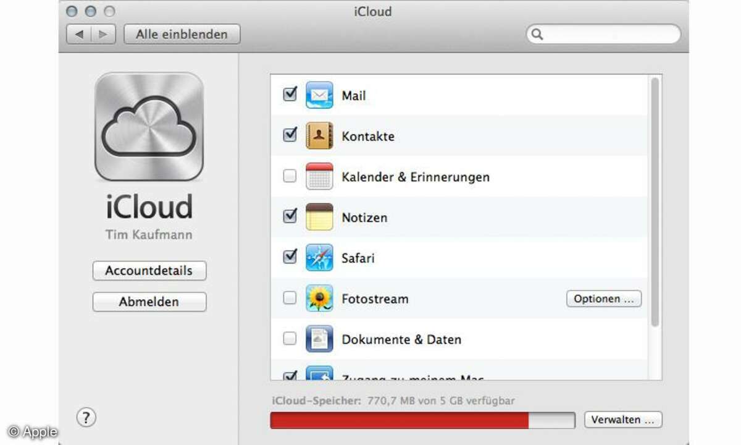The width and height of the screenshot is (741, 445).
Task: Click Verwalten to manage storage
Action: [x=623, y=420]
